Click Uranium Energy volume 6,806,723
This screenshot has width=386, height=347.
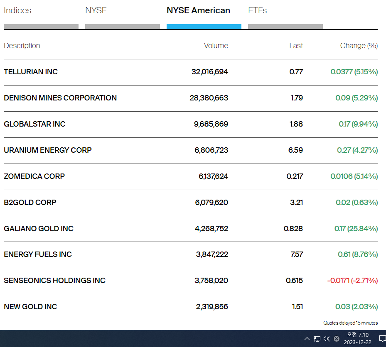[211, 150]
